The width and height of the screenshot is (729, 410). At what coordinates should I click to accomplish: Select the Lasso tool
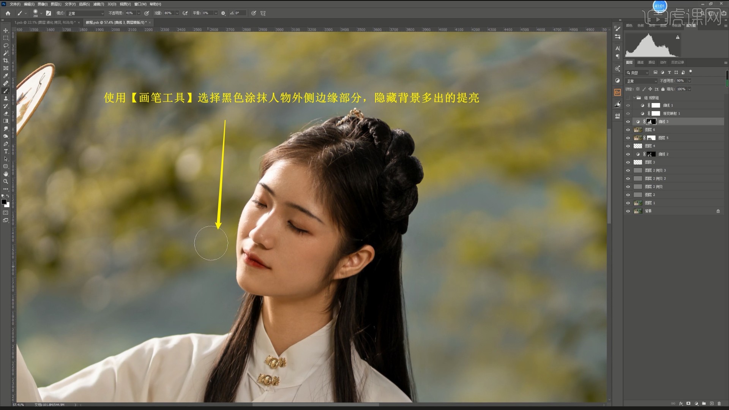(6, 46)
